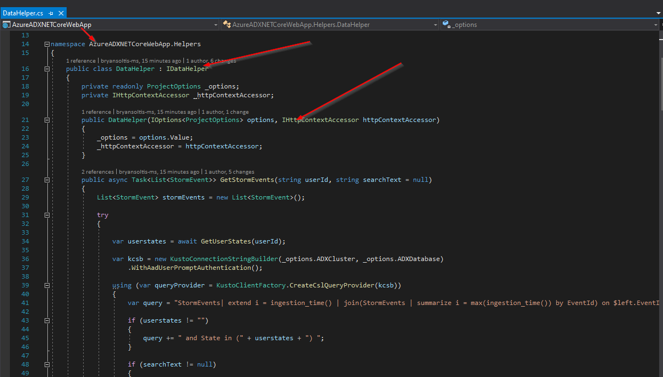Collapse the DataHelper class fold marker
The image size is (663, 377).
coord(47,69)
